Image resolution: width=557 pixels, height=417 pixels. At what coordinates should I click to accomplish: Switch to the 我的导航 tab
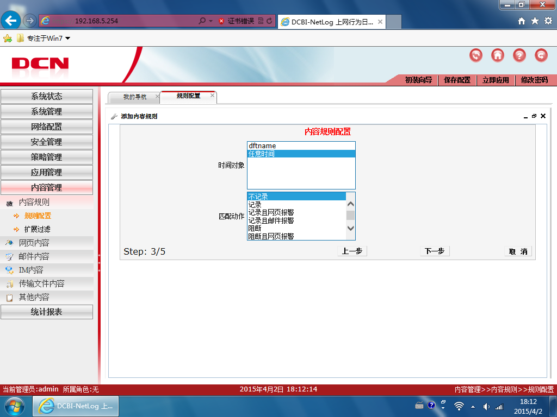coord(135,97)
